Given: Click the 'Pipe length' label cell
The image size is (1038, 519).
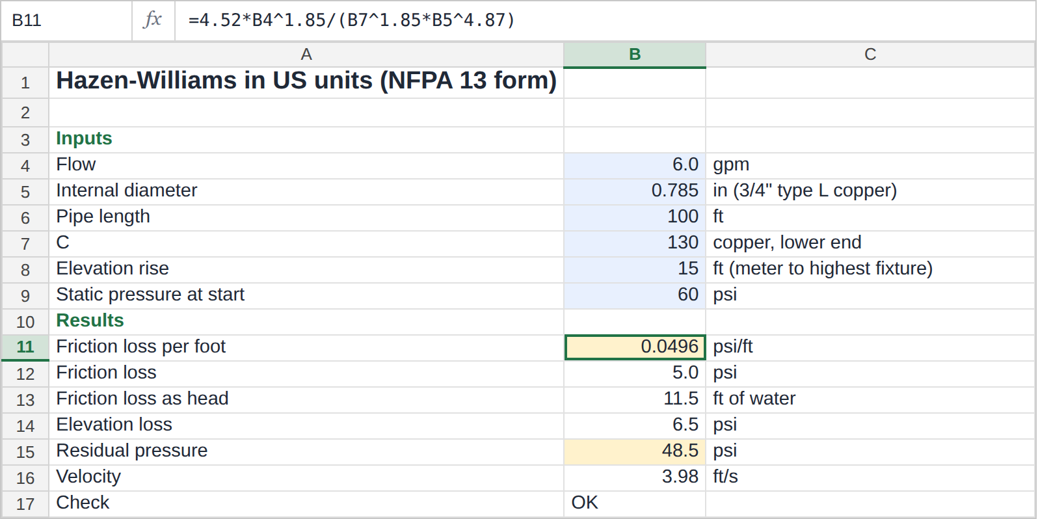Looking at the screenshot, I should pyautogui.click(x=306, y=218).
